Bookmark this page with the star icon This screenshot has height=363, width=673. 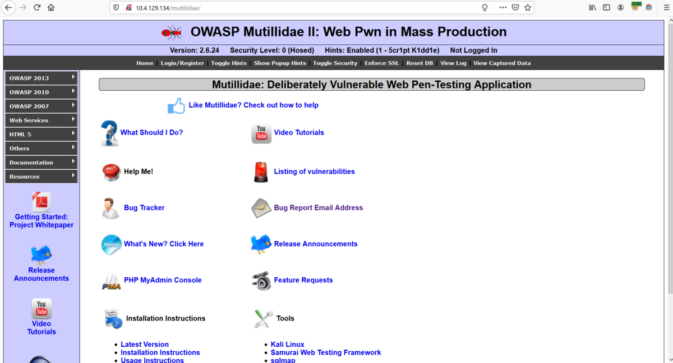point(527,8)
